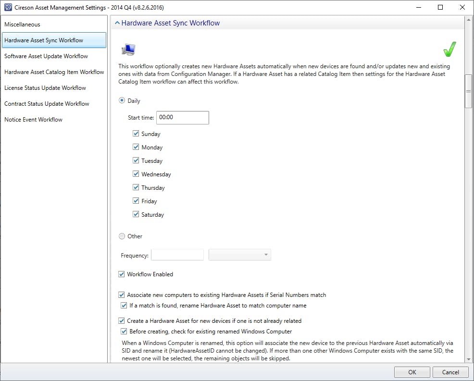Toggle Associate new computers if Serial Numbers match

point(122,295)
